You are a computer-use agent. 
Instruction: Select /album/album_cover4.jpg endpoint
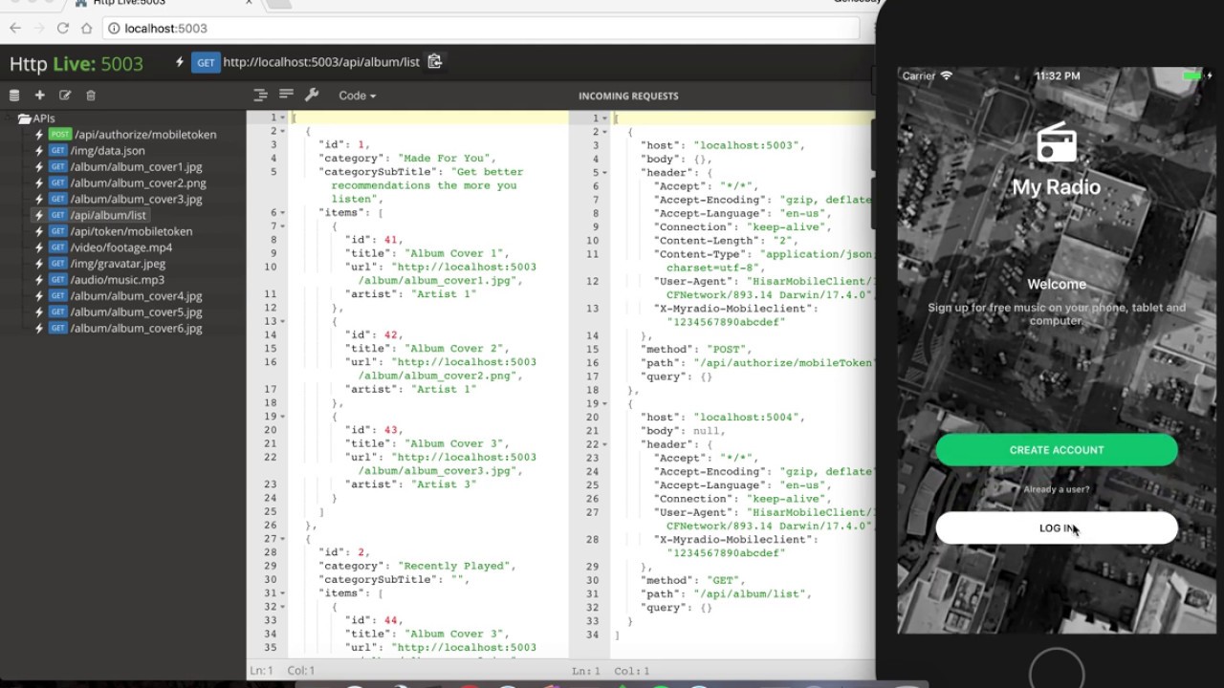136,296
